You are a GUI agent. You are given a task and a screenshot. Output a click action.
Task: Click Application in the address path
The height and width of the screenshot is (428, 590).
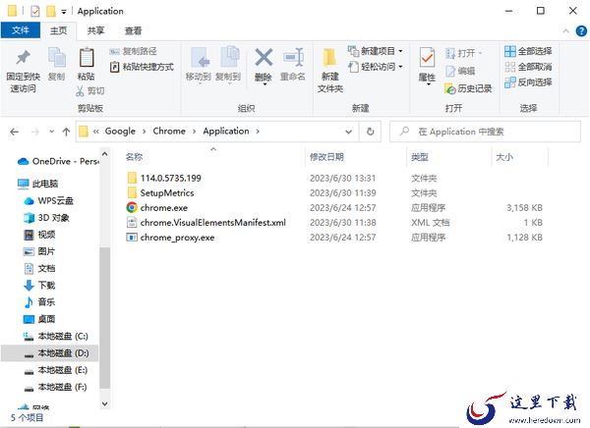coord(226,132)
